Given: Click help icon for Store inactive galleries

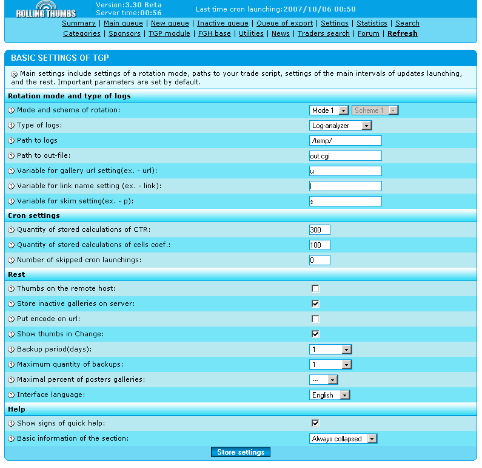Looking at the screenshot, I should (x=12, y=304).
